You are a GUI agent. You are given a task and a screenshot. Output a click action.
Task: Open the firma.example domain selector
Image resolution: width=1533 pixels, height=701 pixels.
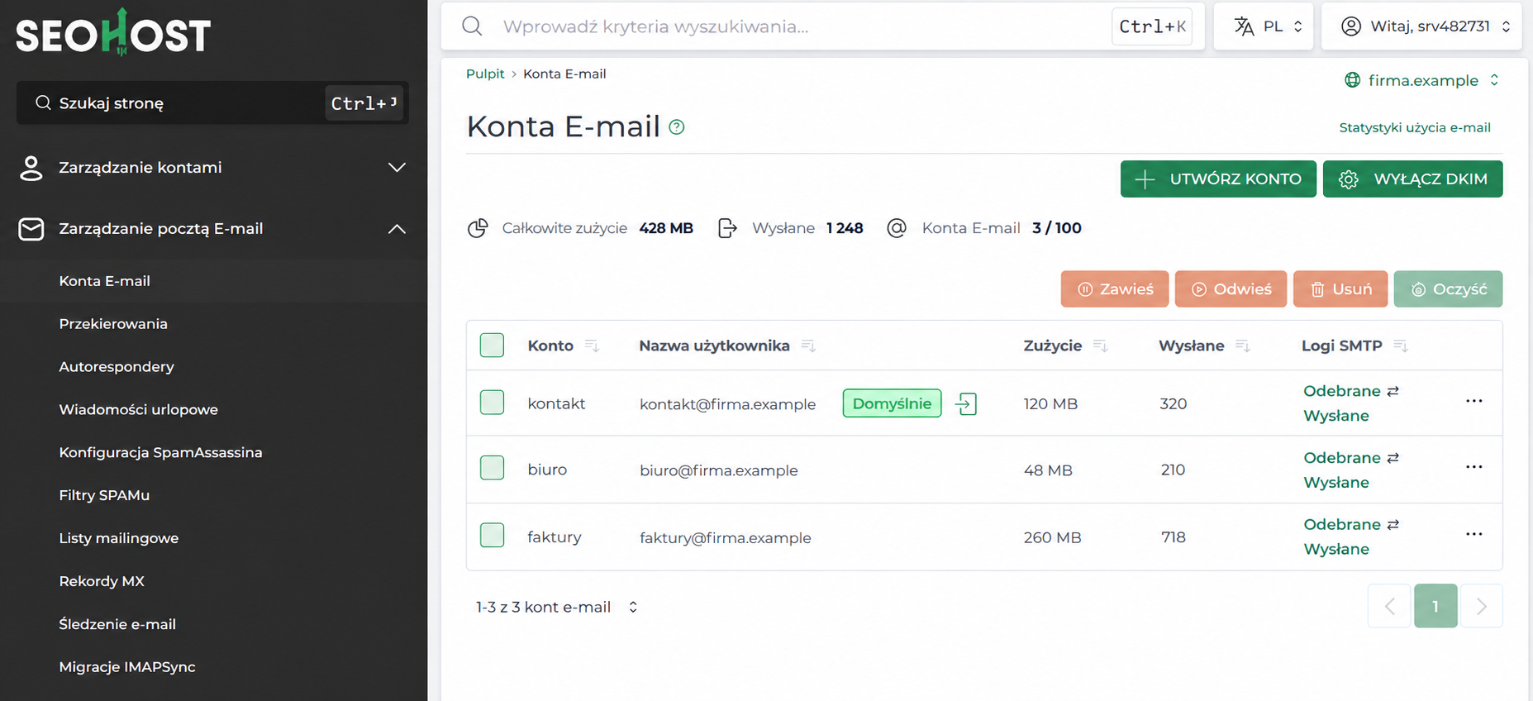pos(1421,80)
